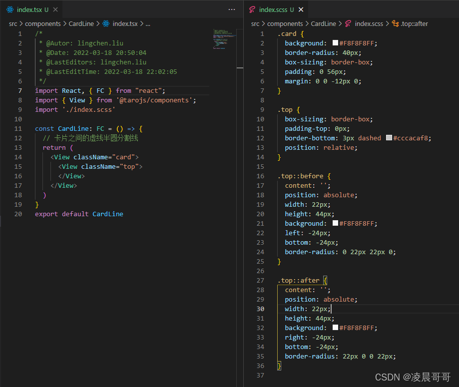Click 'CardLine' in the left editor breadcrumb
The height and width of the screenshot is (387, 459).
(x=81, y=23)
